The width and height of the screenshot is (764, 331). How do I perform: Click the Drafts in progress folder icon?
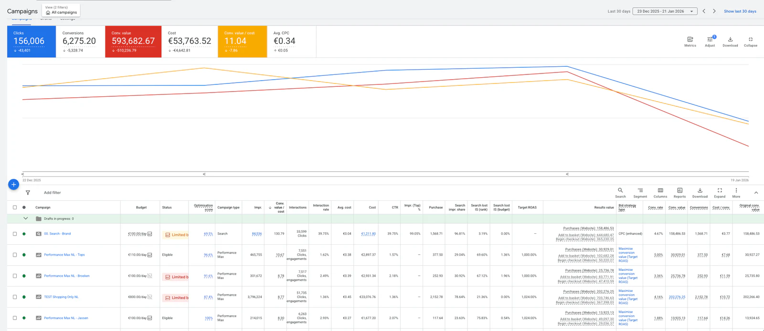pos(39,218)
